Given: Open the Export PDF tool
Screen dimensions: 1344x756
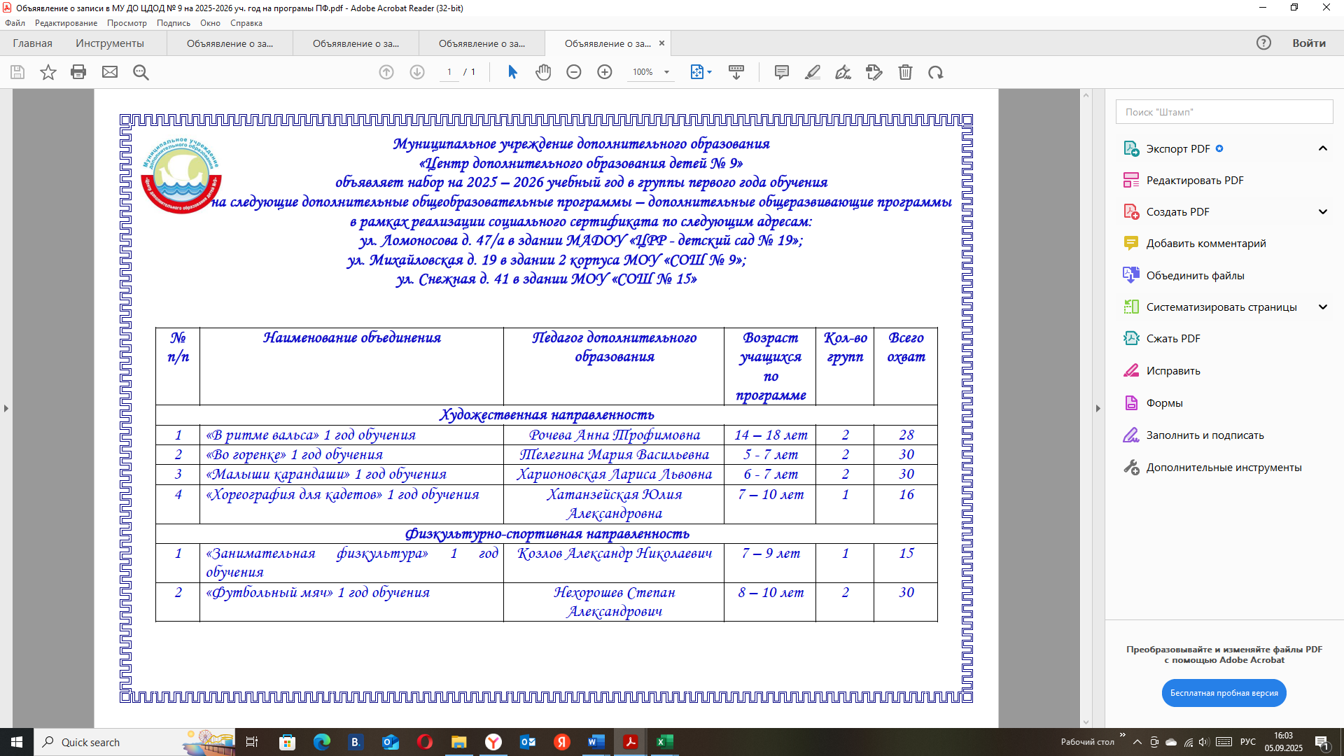Looking at the screenshot, I should tap(1178, 148).
